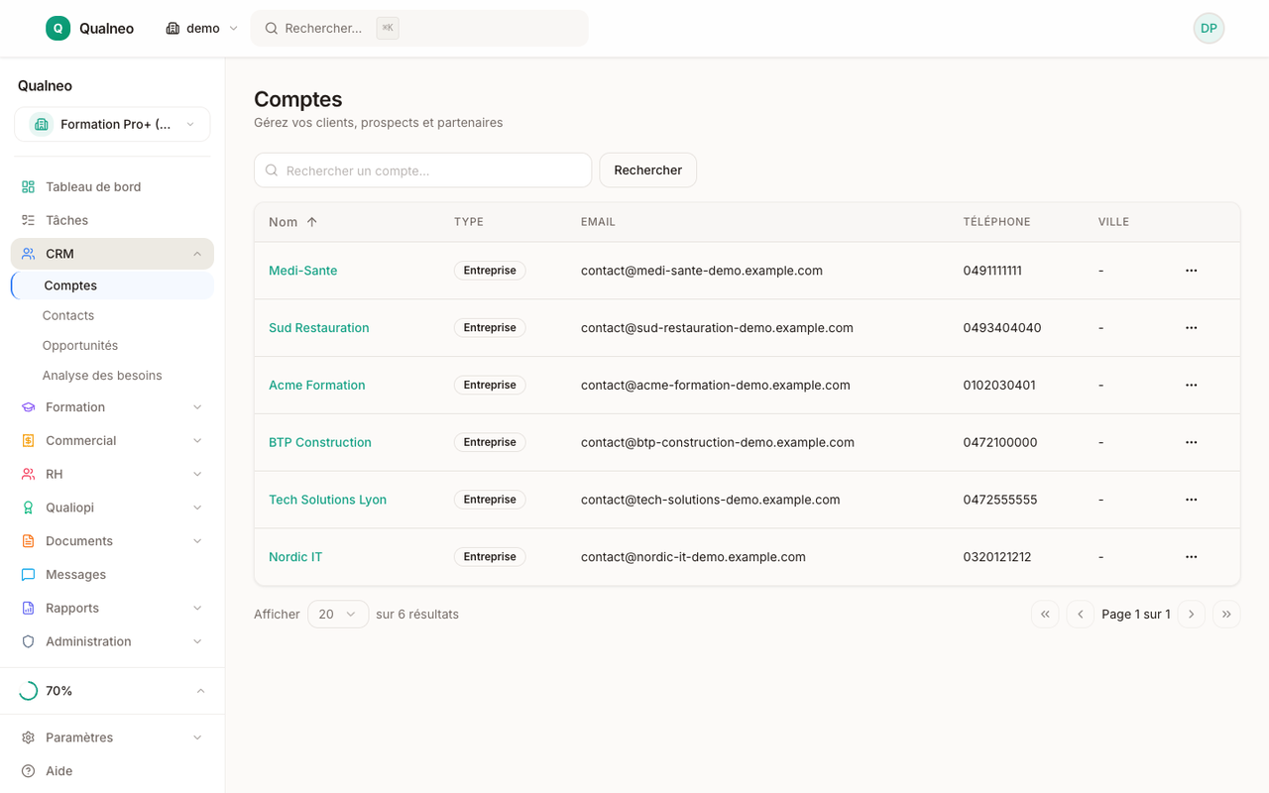Open the Contacts submenu item
The image size is (1269, 793).
pyautogui.click(x=68, y=315)
